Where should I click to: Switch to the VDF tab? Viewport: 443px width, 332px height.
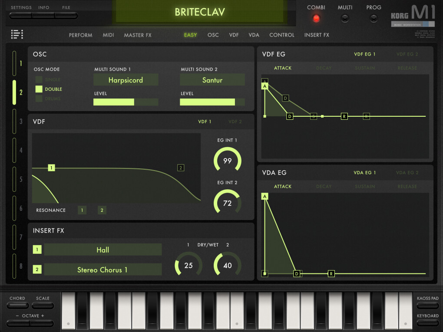point(234,35)
